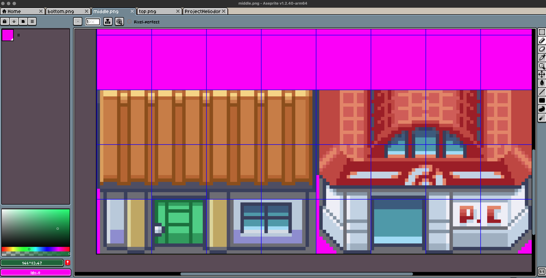Select the Eraser tool
This screenshot has width=546, height=278.
pos(542,49)
